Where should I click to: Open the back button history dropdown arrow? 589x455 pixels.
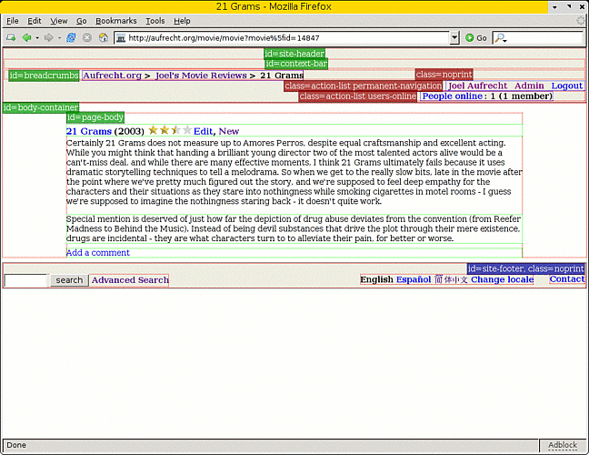37,38
